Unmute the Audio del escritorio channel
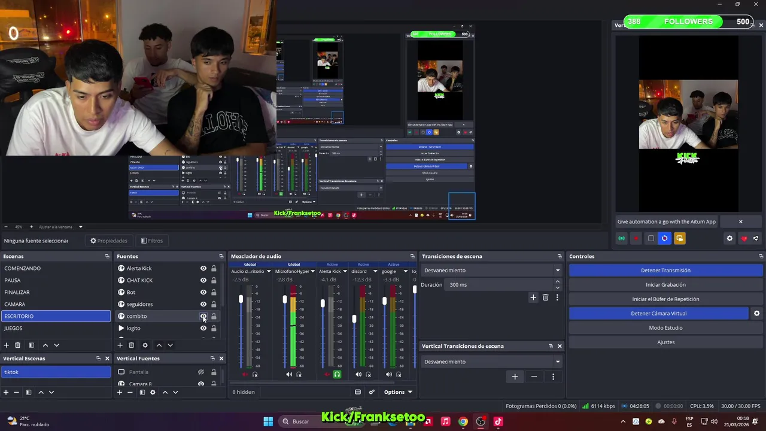The width and height of the screenshot is (766, 431). (245, 374)
